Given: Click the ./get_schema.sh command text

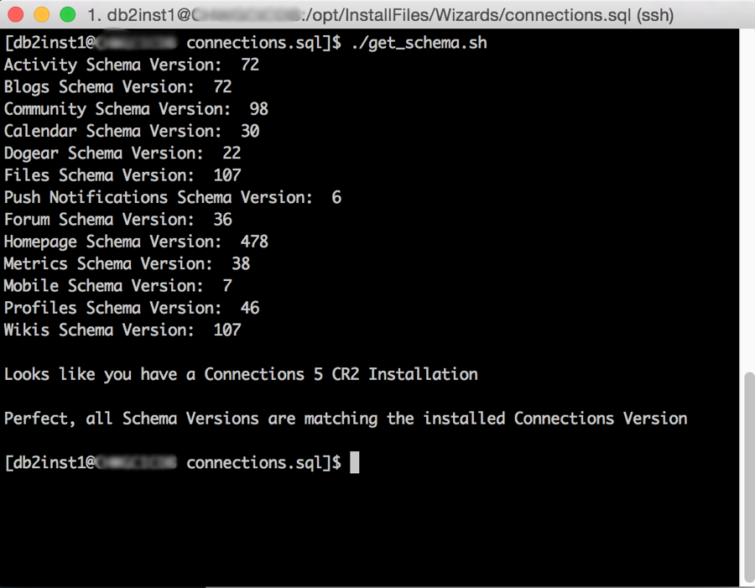Looking at the screenshot, I should (419, 43).
